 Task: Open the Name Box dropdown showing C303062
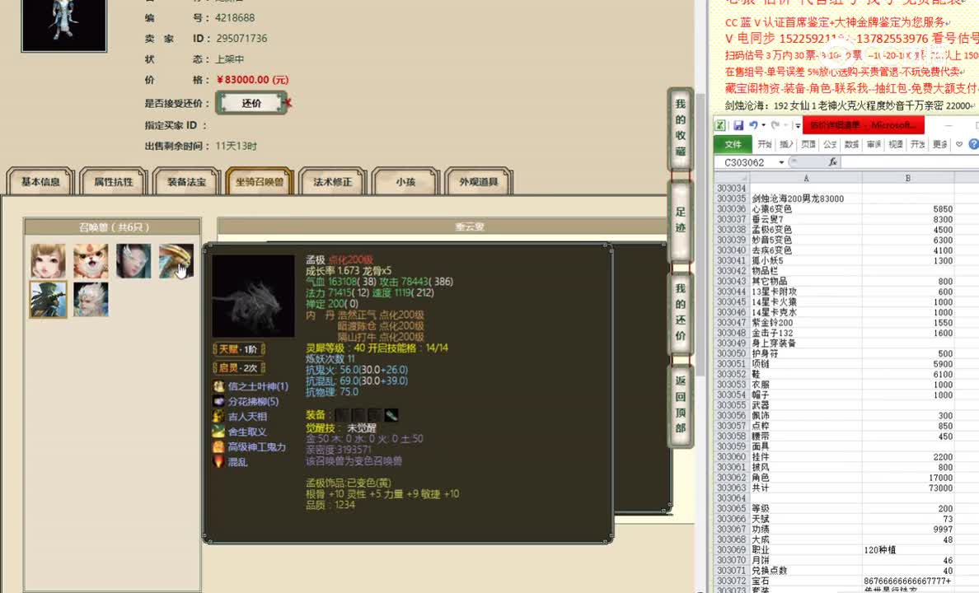(781, 161)
